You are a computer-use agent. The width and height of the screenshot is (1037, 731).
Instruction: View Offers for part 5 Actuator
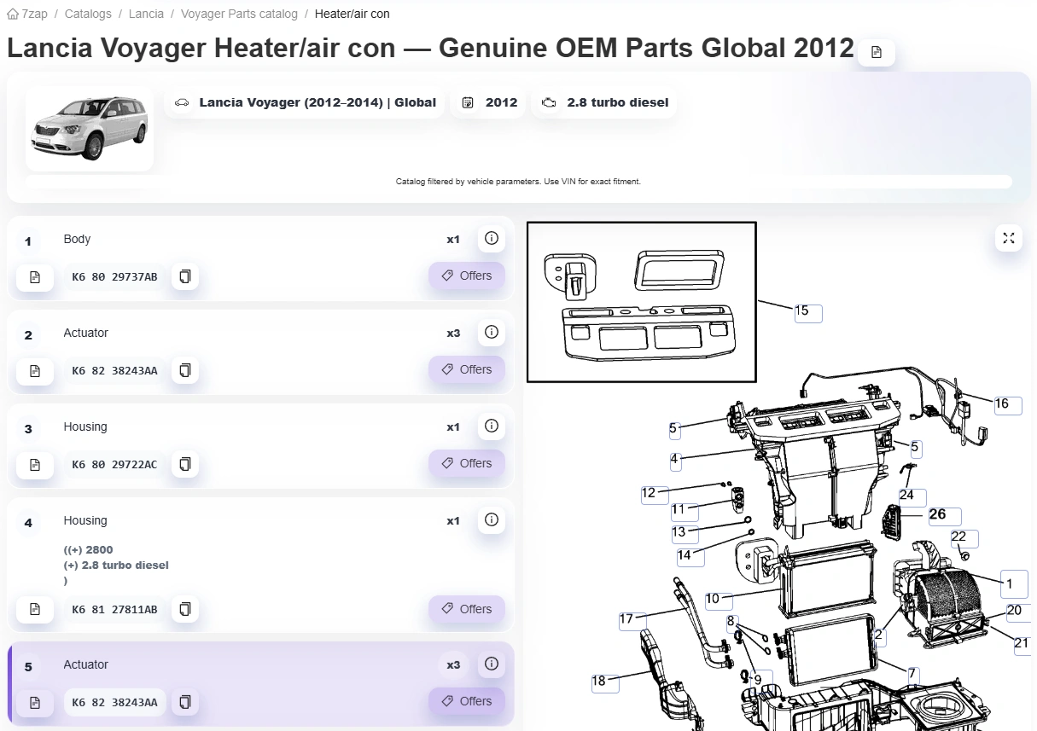467,702
